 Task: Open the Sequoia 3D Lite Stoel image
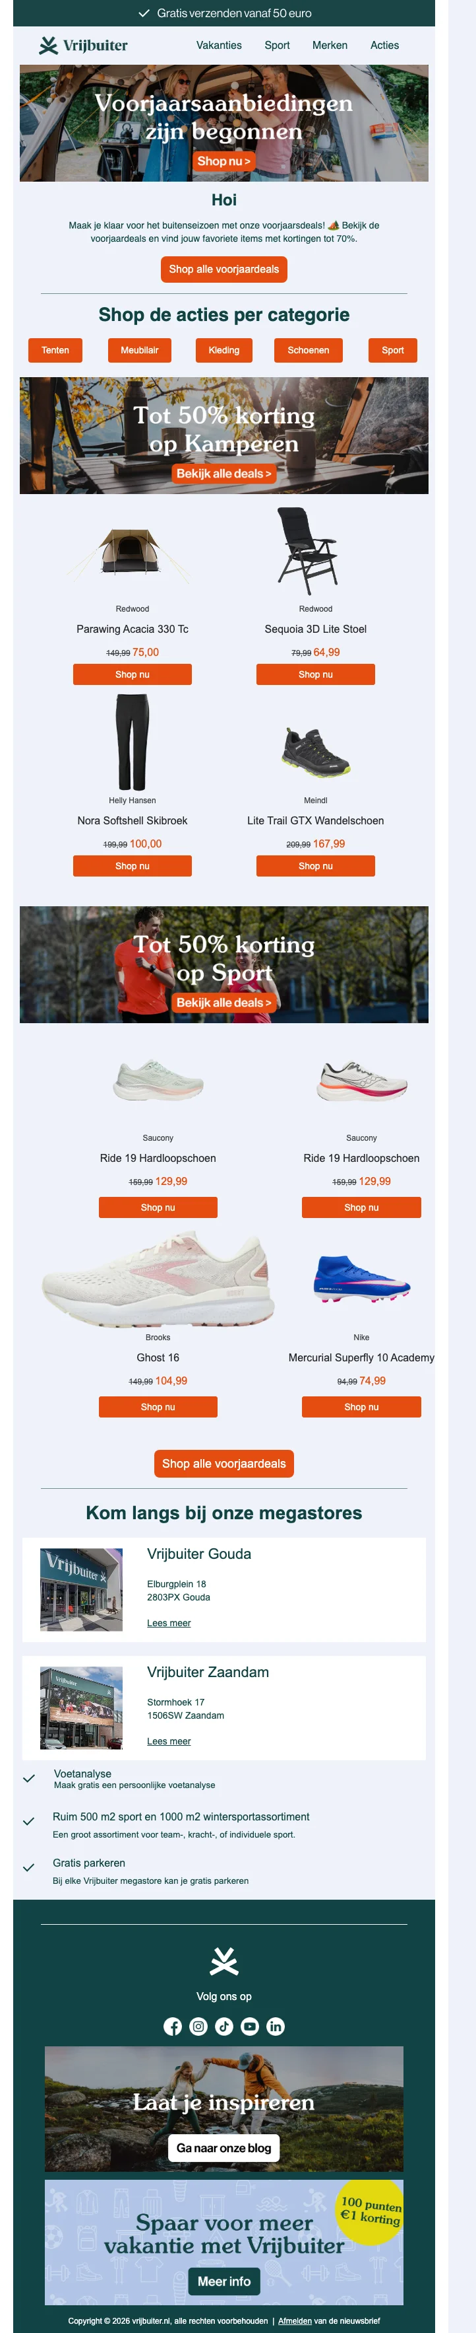307,551
